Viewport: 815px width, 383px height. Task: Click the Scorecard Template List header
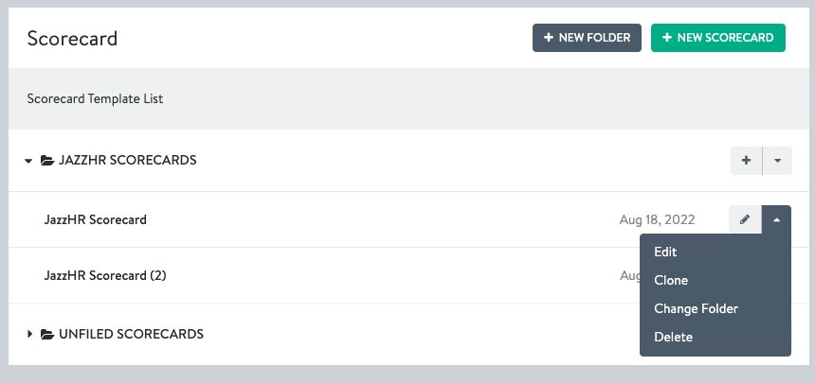pos(95,98)
